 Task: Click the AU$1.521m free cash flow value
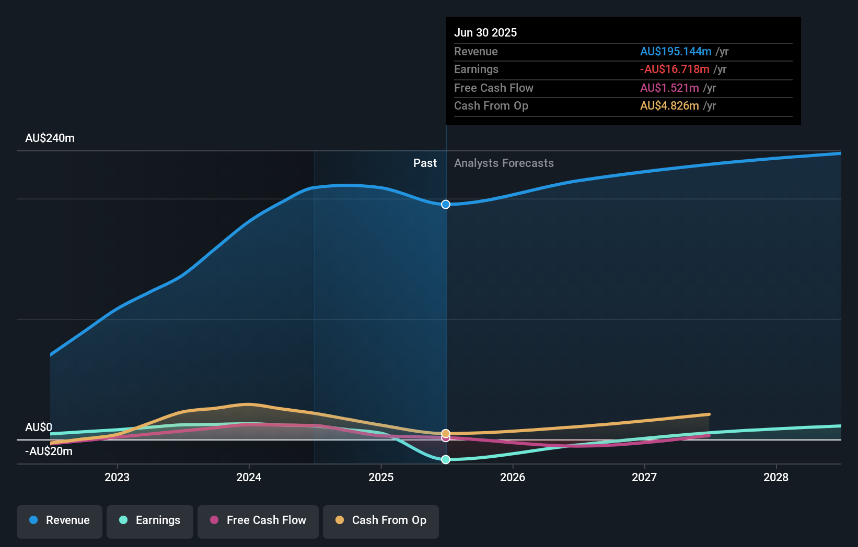coord(669,88)
